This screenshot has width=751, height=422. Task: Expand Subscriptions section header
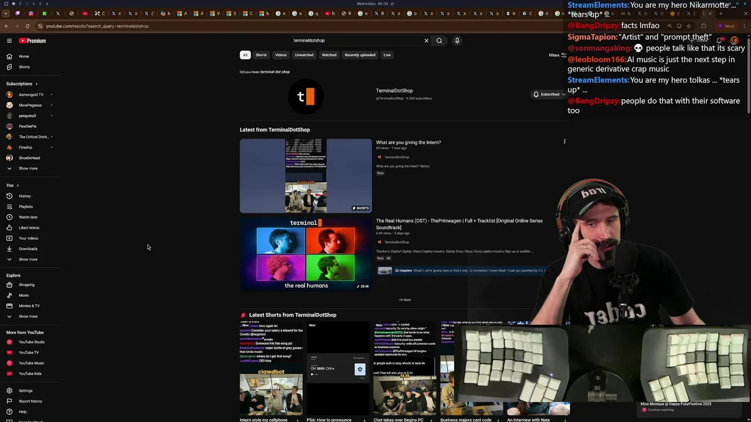[x=22, y=84]
